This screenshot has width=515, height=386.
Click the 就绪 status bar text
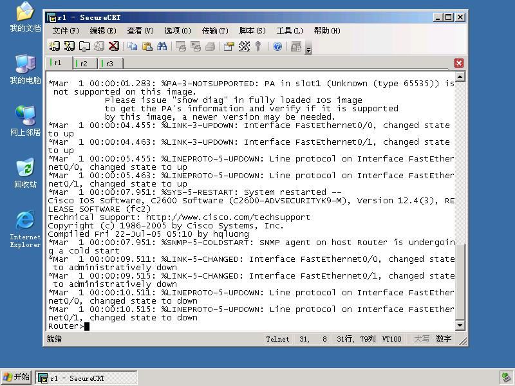click(x=54, y=339)
